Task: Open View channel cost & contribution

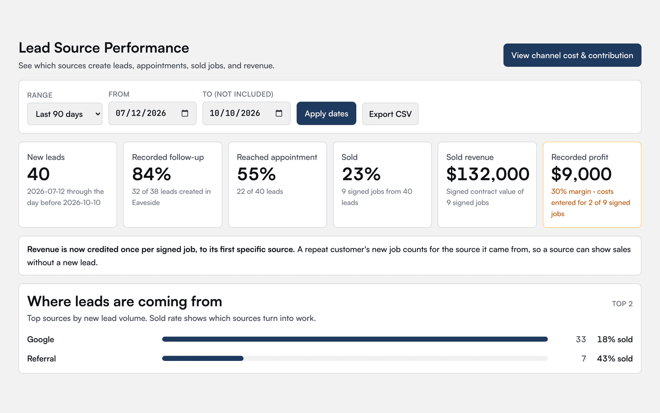Action: [x=572, y=55]
